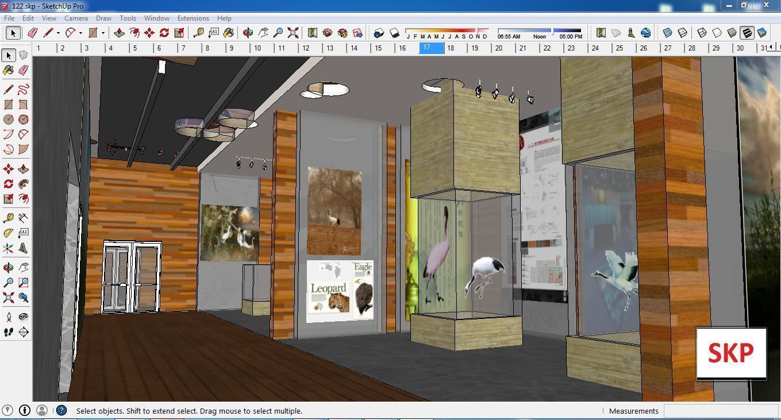Switch to Hidden Line style

click(x=717, y=33)
